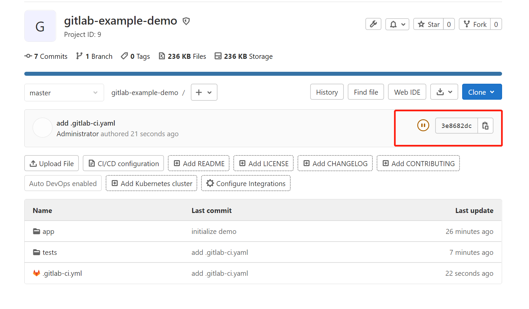Click Auto DevOps enabled button
Screen dimensions: 529x309
(63, 183)
